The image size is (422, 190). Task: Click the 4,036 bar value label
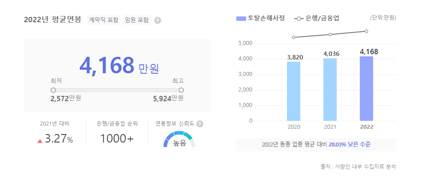tap(331, 54)
